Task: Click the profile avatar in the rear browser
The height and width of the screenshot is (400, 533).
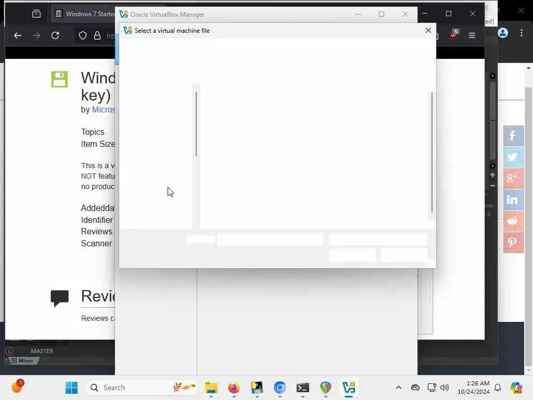Action: [503, 33]
